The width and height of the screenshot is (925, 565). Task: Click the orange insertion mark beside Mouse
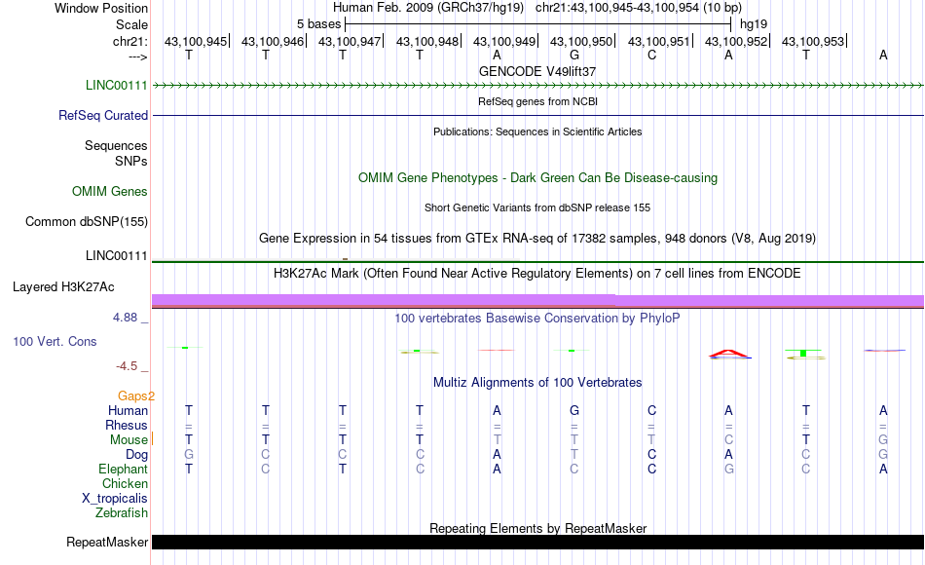[152, 438]
